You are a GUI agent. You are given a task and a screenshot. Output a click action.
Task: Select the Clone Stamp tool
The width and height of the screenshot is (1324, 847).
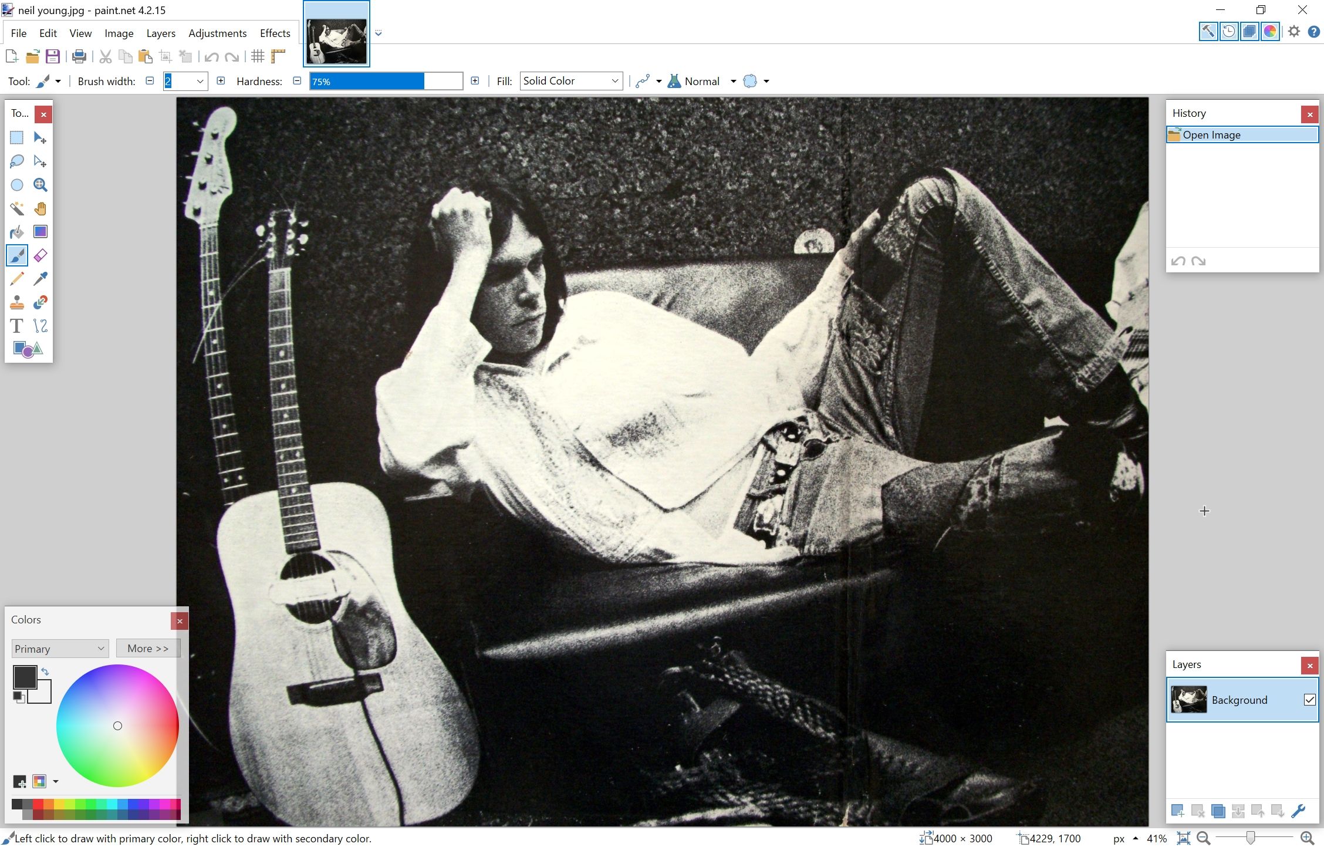[16, 303]
